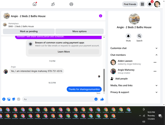
Task: Open the Windows notification center icon
Action: [160, 116]
